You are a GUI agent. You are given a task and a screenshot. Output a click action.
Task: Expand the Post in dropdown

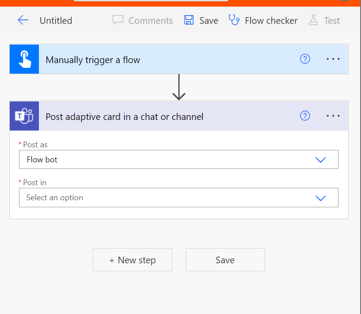(x=320, y=198)
